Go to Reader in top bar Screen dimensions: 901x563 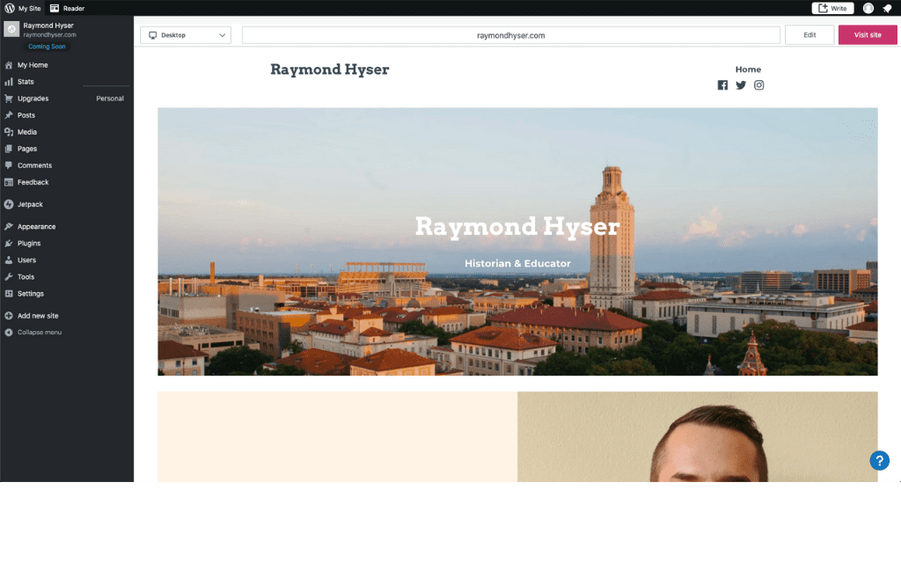coord(67,8)
